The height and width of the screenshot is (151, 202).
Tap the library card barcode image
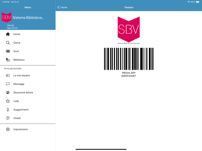click(129, 59)
